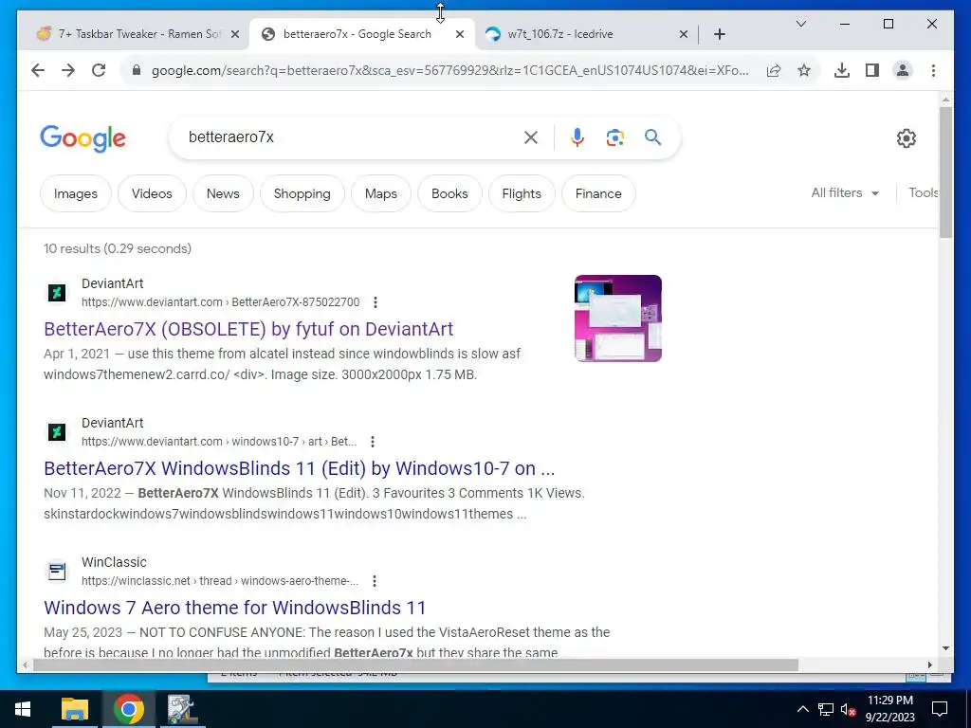The height and width of the screenshot is (728, 971).
Task: Open the Chrome downloads icon
Action: pos(842,70)
